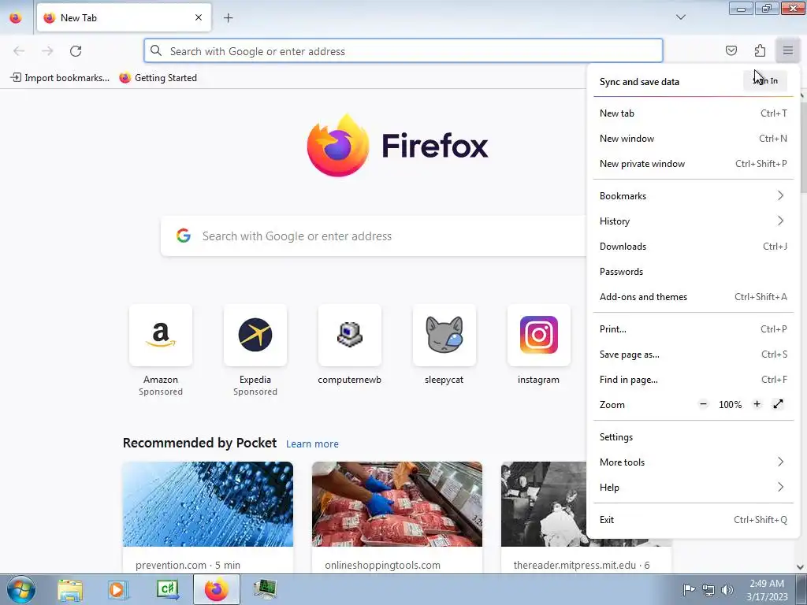Choose New private window

pos(694,164)
